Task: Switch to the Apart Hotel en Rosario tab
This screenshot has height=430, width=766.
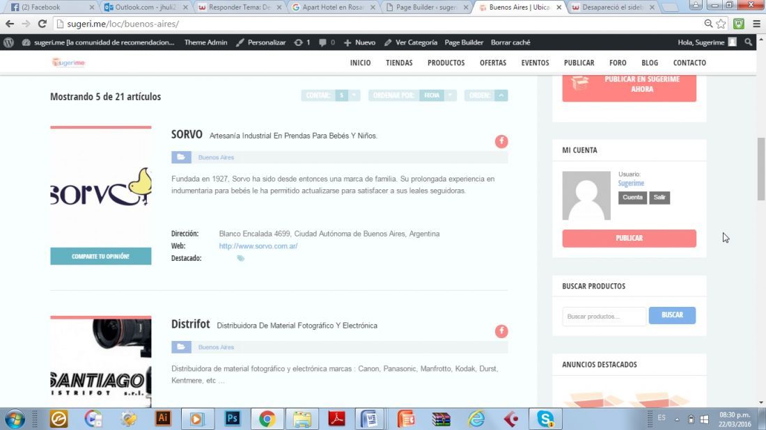Action: click(x=334, y=8)
